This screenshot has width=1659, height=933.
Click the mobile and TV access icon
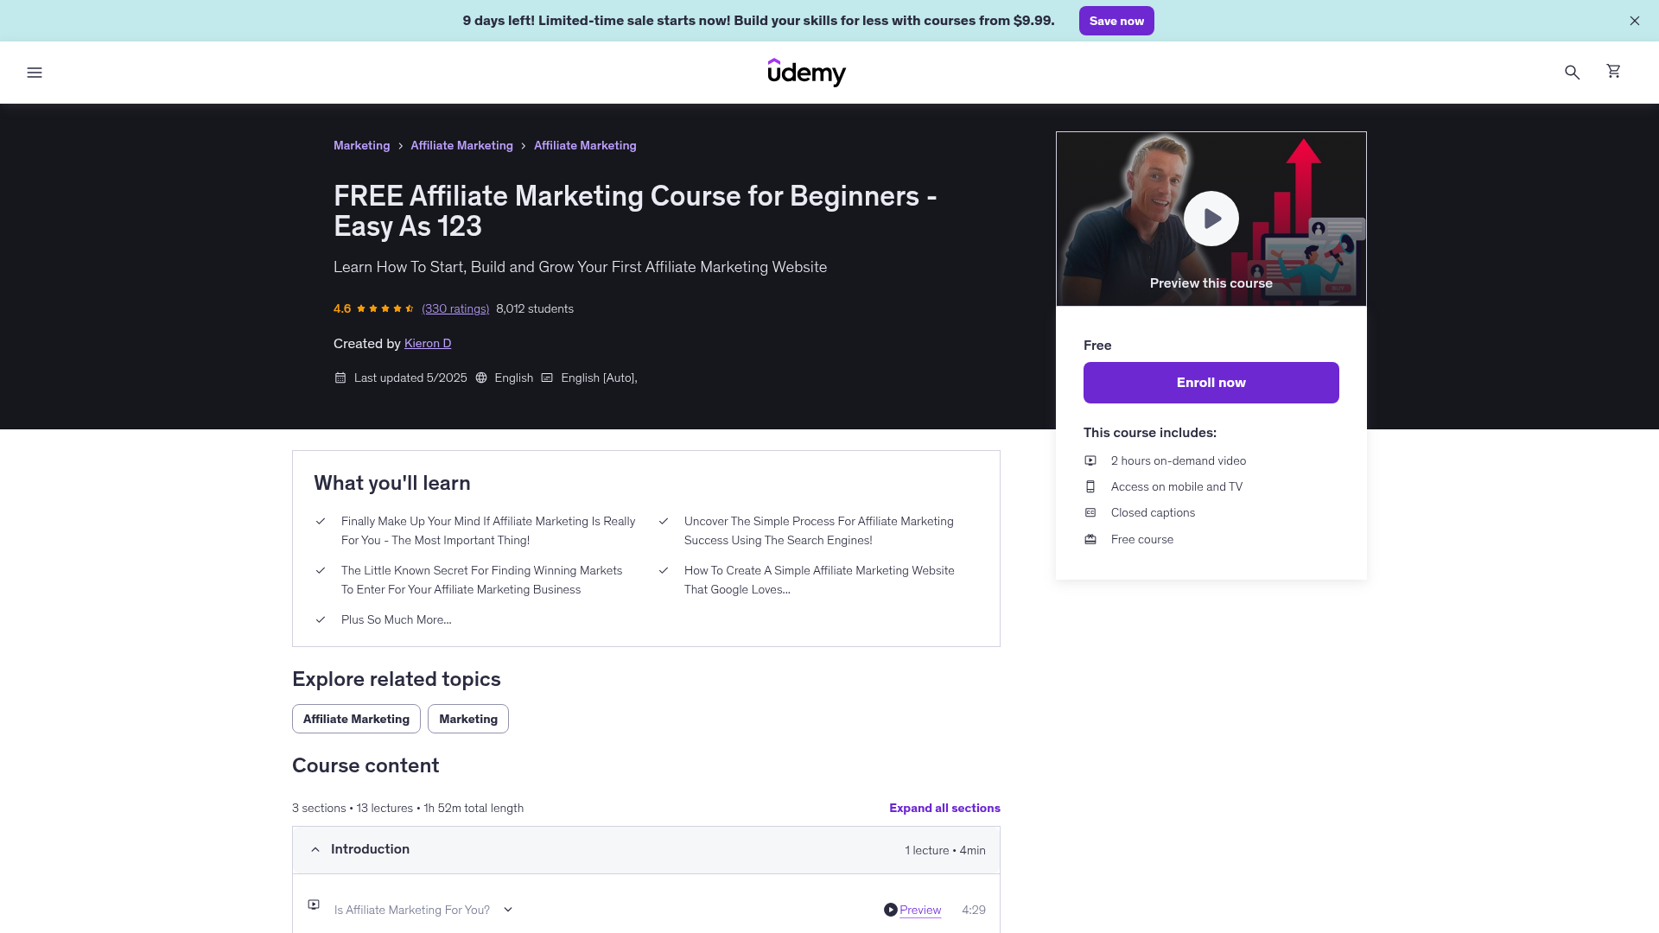pos(1090,486)
